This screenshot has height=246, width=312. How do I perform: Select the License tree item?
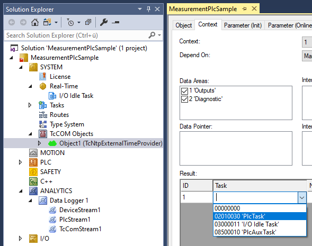[60, 77]
